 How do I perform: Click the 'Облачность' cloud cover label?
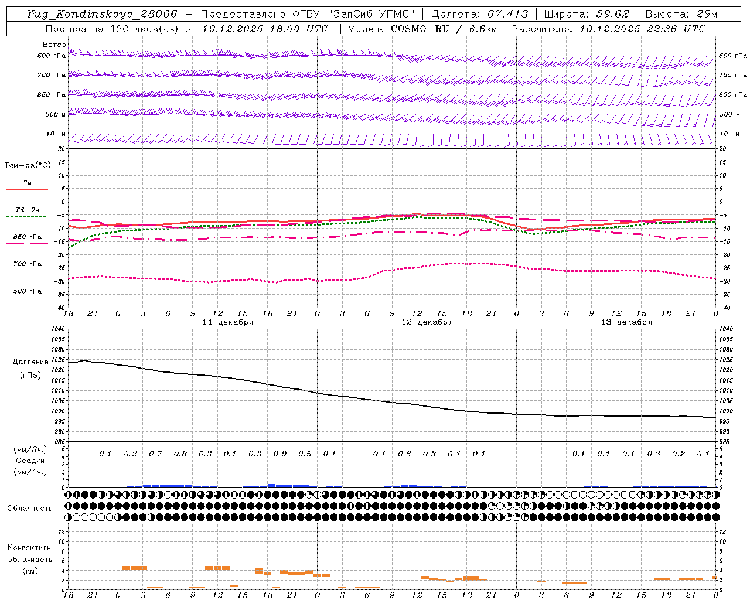(x=30, y=509)
